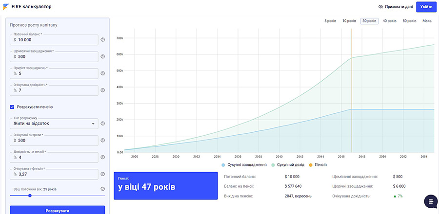Click the Розрахувати button
The height and width of the screenshot is (214, 439).
click(58, 210)
